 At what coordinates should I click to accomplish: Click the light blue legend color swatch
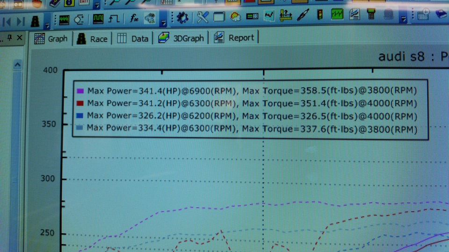80,128
